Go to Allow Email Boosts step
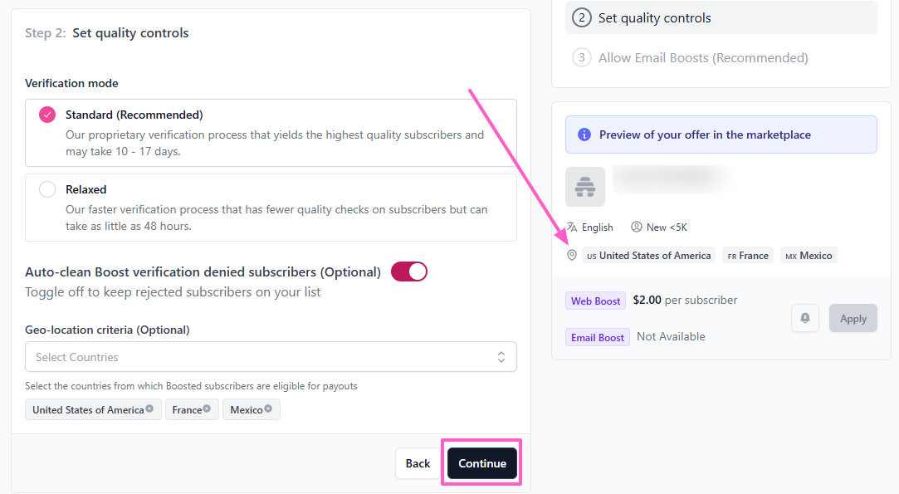The height and width of the screenshot is (494, 899). tap(702, 57)
